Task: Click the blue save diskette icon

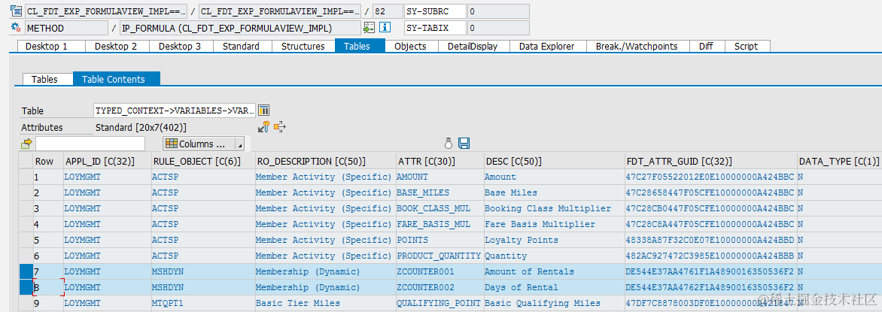Action: click(x=464, y=144)
